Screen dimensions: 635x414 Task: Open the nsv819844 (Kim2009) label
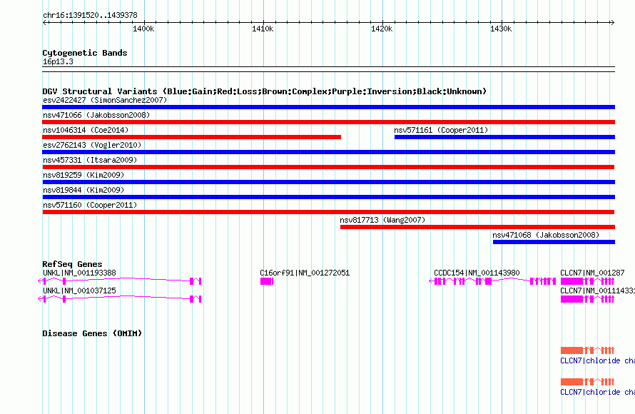click(x=83, y=190)
